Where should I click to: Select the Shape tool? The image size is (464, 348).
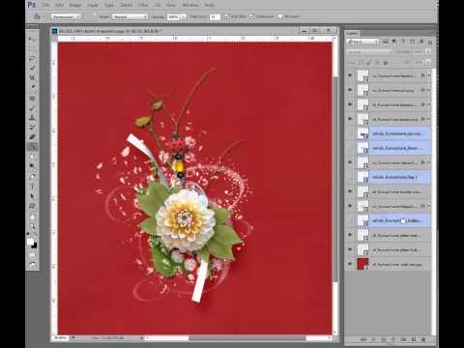click(x=32, y=206)
